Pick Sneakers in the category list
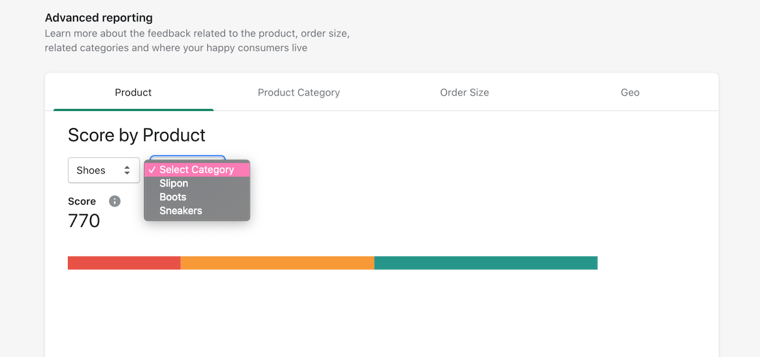The height and width of the screenshot is (357, 760). click(x=180, y=211)
